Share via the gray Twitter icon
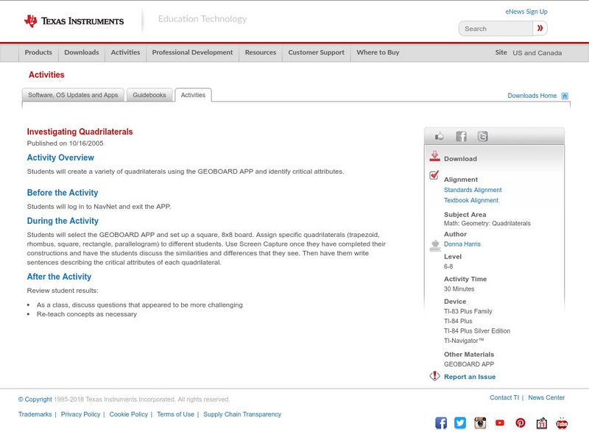The height and width of the screenshot is (432, 589). [x=482, y=136]
